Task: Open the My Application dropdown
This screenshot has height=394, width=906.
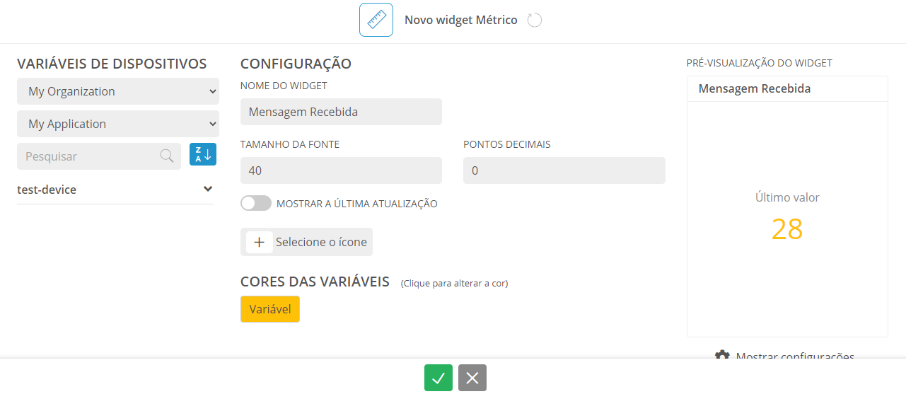Action: (118, 124)
